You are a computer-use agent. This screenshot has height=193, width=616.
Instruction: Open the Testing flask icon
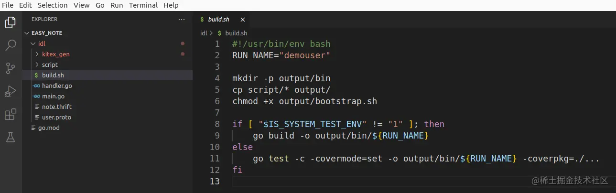11,138
